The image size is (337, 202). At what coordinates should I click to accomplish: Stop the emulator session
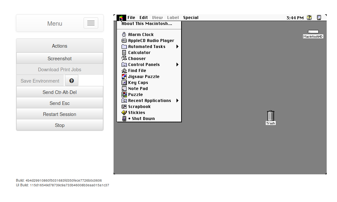click(60, 125)
